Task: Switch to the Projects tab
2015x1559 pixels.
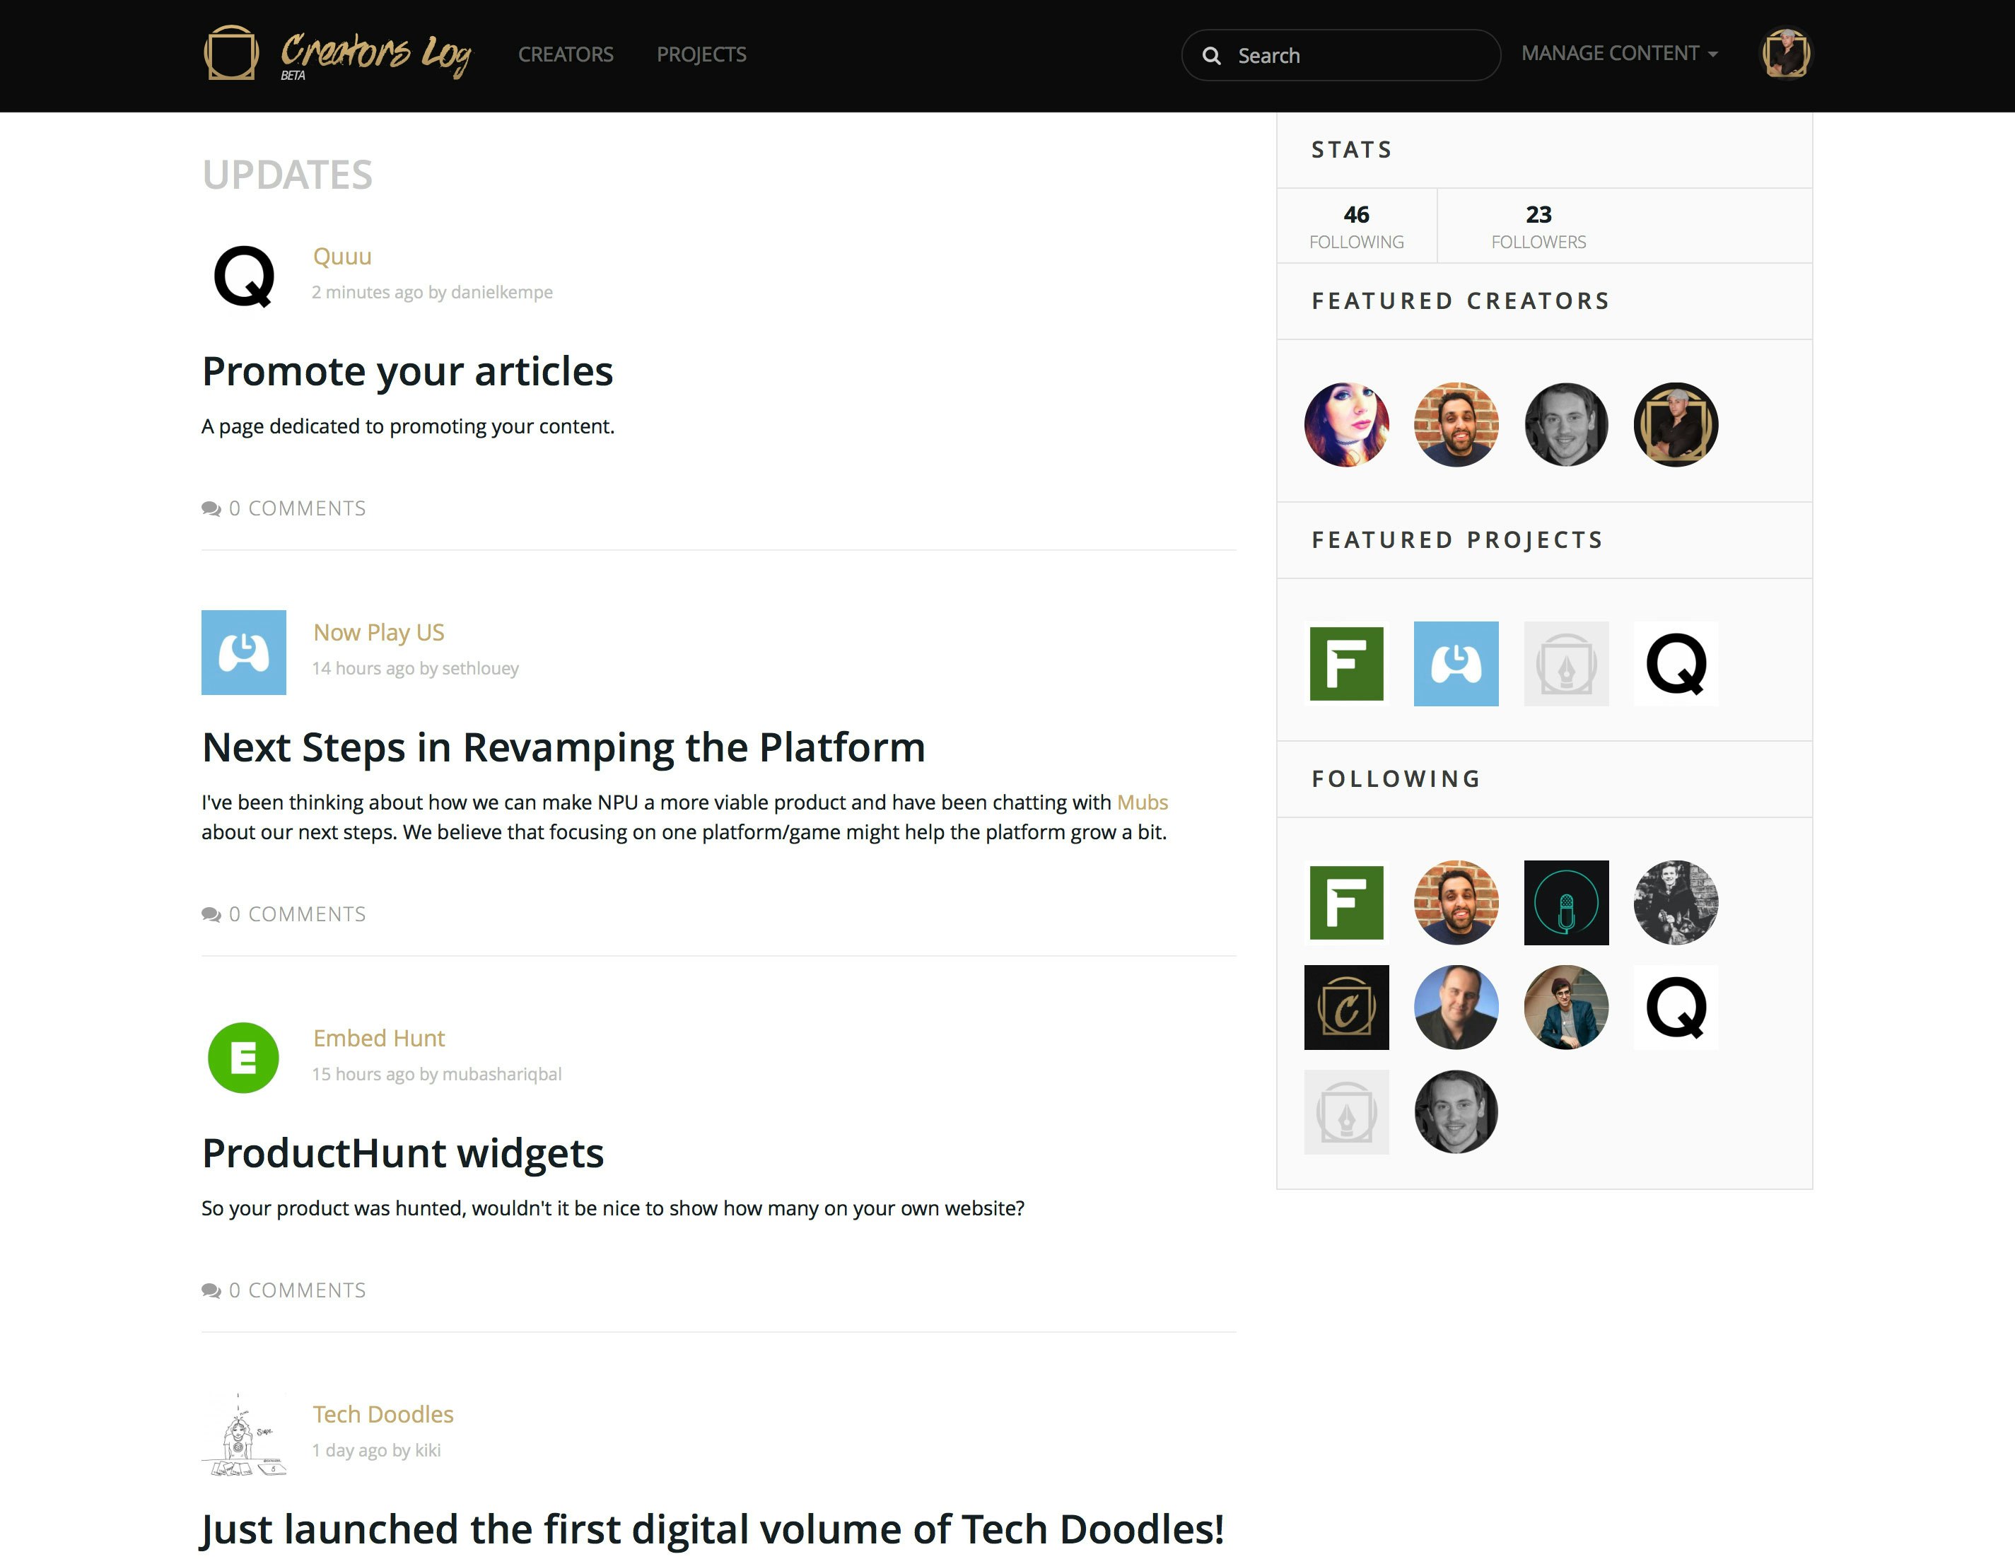Action: pyautogui.click(x=701, y=54)
